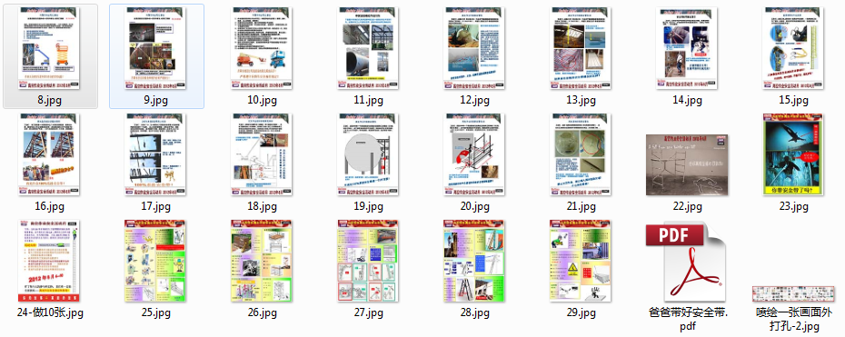
Task: Select the 18.jpg file thumbnail
Action: [x=262, y=154]
